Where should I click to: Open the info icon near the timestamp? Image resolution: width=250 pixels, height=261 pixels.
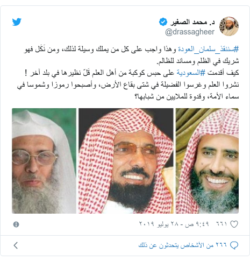16,224
